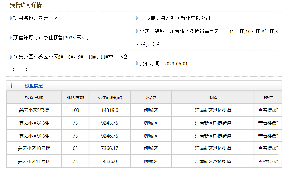This screenshot has width=286, height=172.
Task: Click the 批售套数 column header
Action: [75, 97]
